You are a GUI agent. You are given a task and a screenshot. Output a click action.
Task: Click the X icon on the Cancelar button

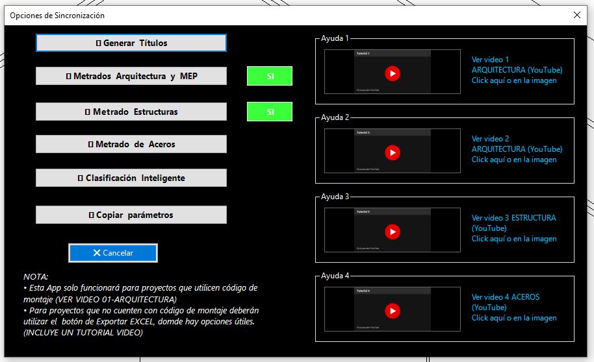point(97,252)
